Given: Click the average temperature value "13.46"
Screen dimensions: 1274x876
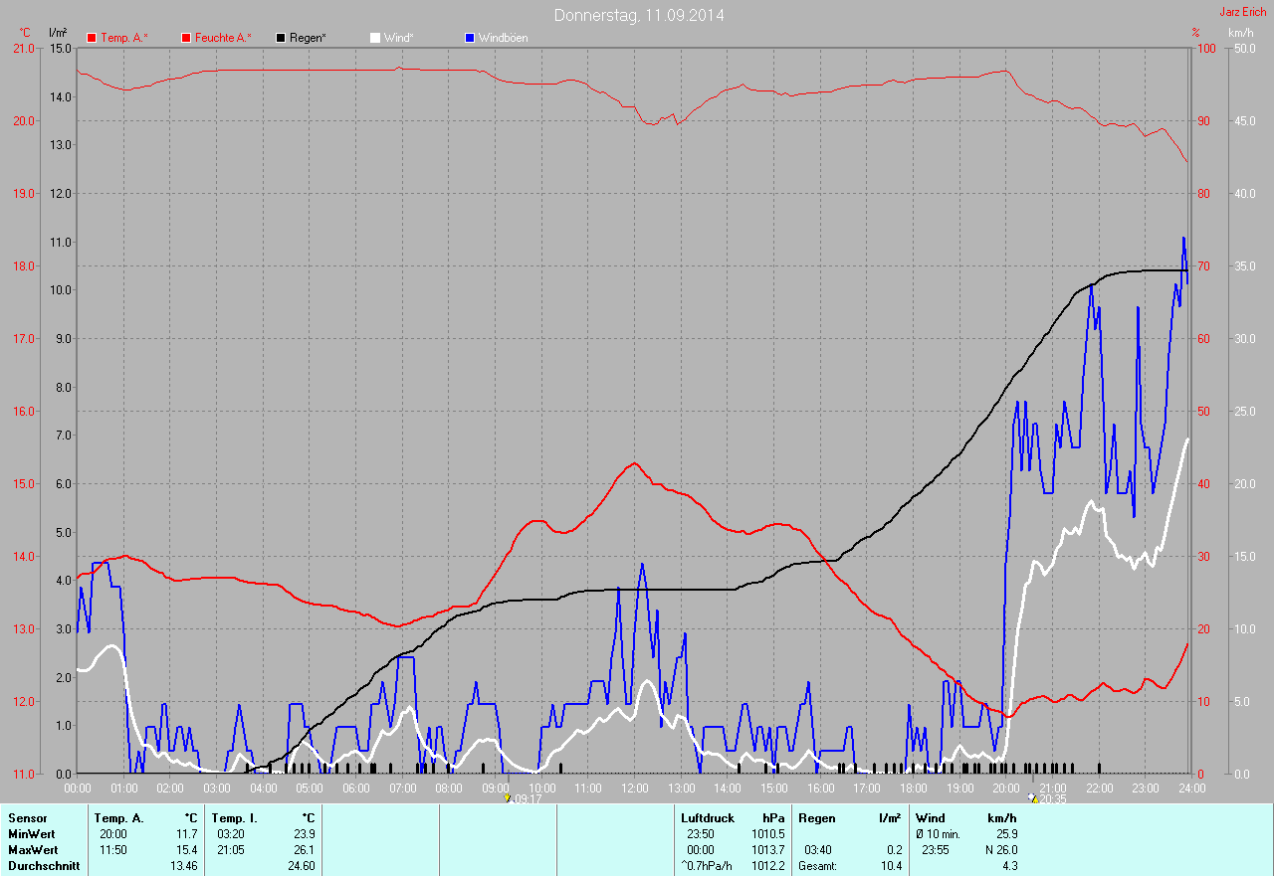Looking at the screenshot, I should (183, 865).
